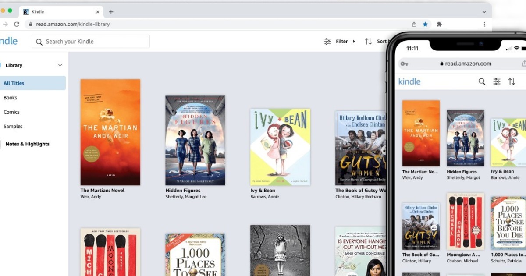Open the Filter options using the sliders icon

tap(327, 41)
